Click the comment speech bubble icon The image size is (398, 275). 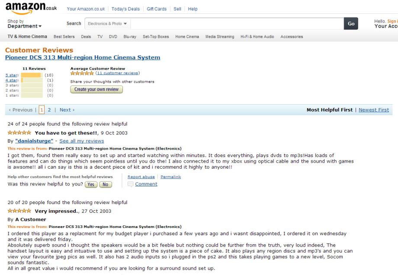130,184
